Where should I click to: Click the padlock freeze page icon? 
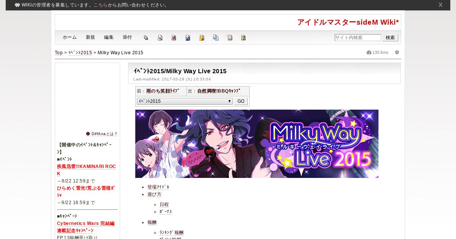tap(202, 38)
